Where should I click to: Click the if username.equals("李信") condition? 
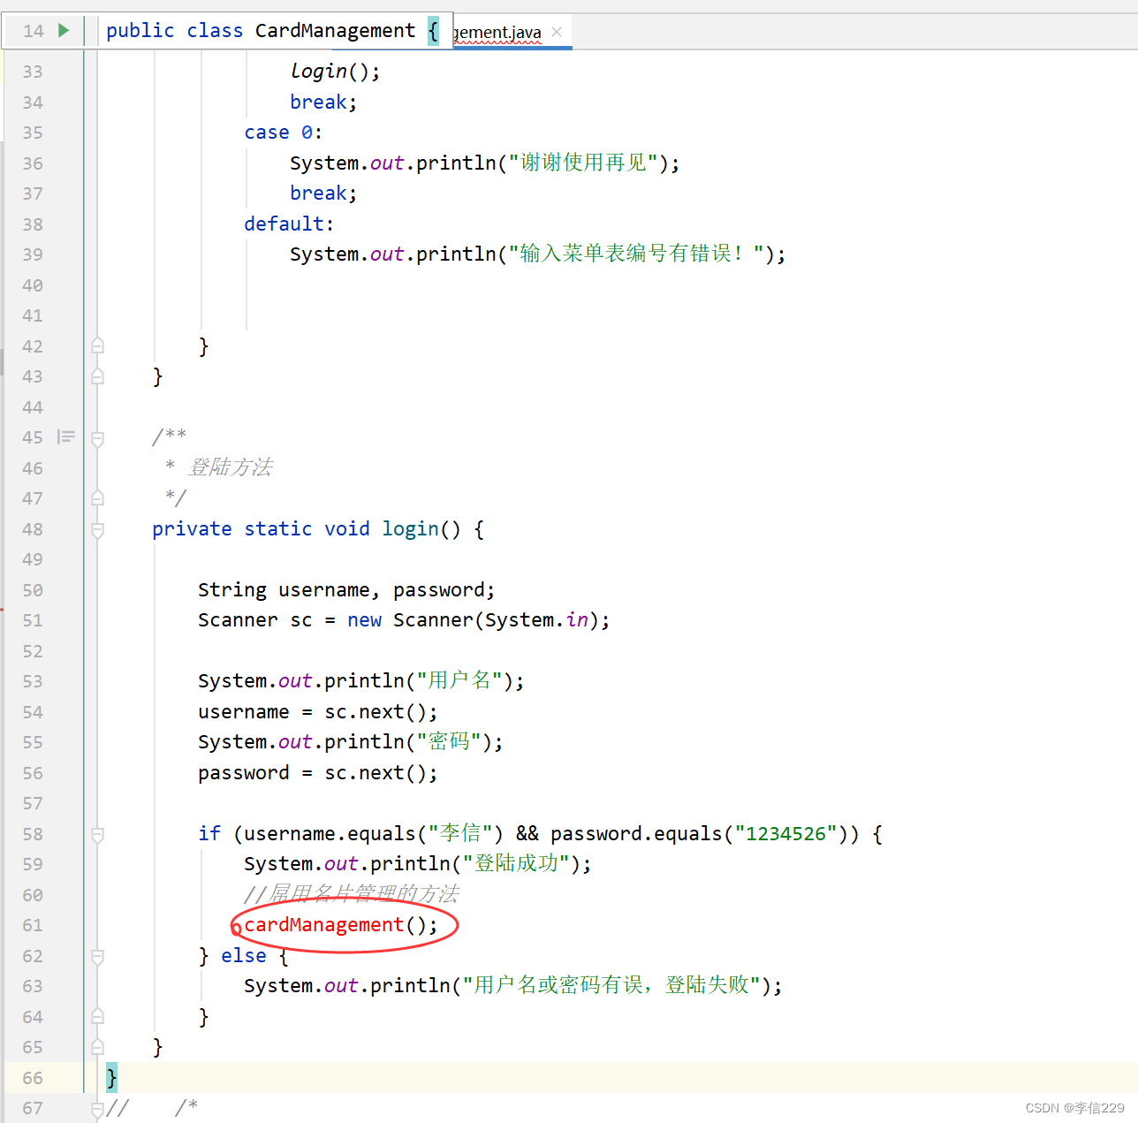point(540,834)
